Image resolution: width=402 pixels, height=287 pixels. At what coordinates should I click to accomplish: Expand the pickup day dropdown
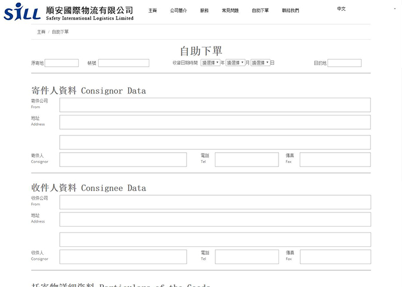click(x=260, y=63)
